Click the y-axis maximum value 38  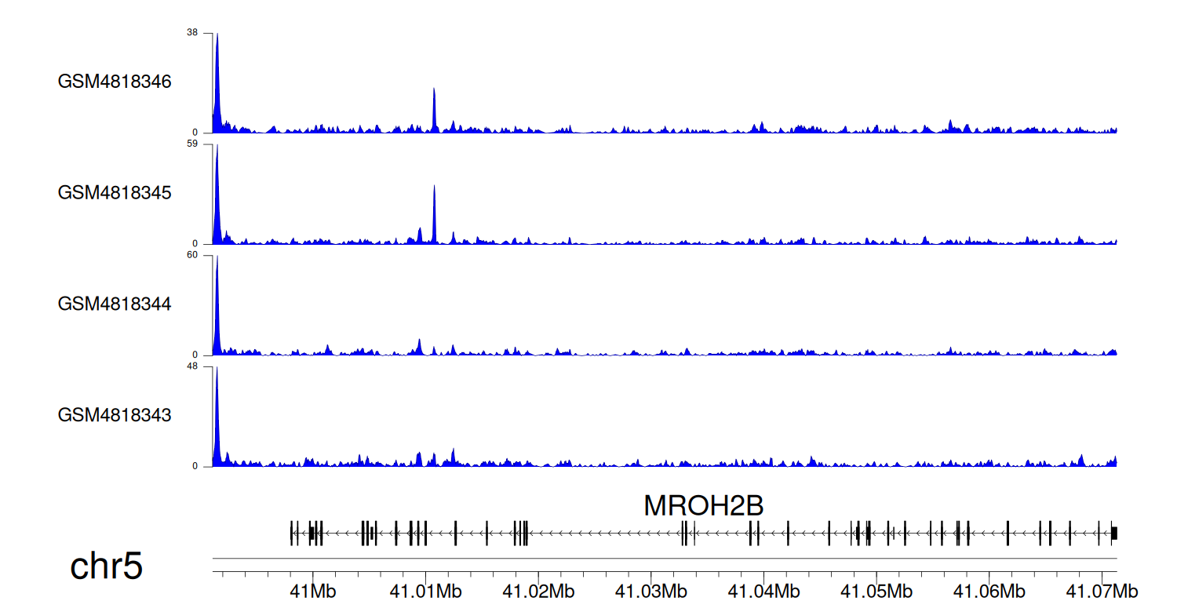pos(192,33)
